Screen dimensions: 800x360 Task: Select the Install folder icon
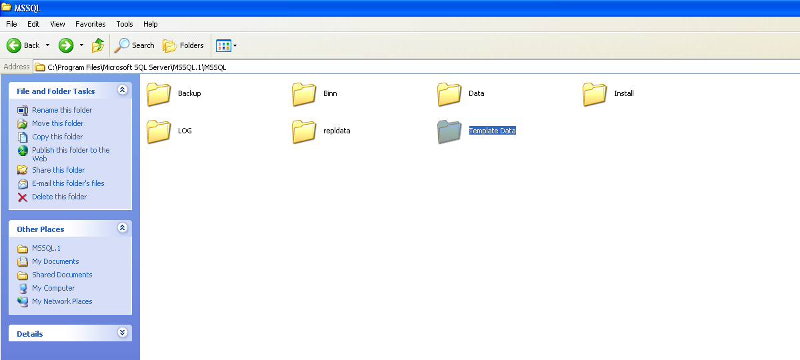coord(595,94)
